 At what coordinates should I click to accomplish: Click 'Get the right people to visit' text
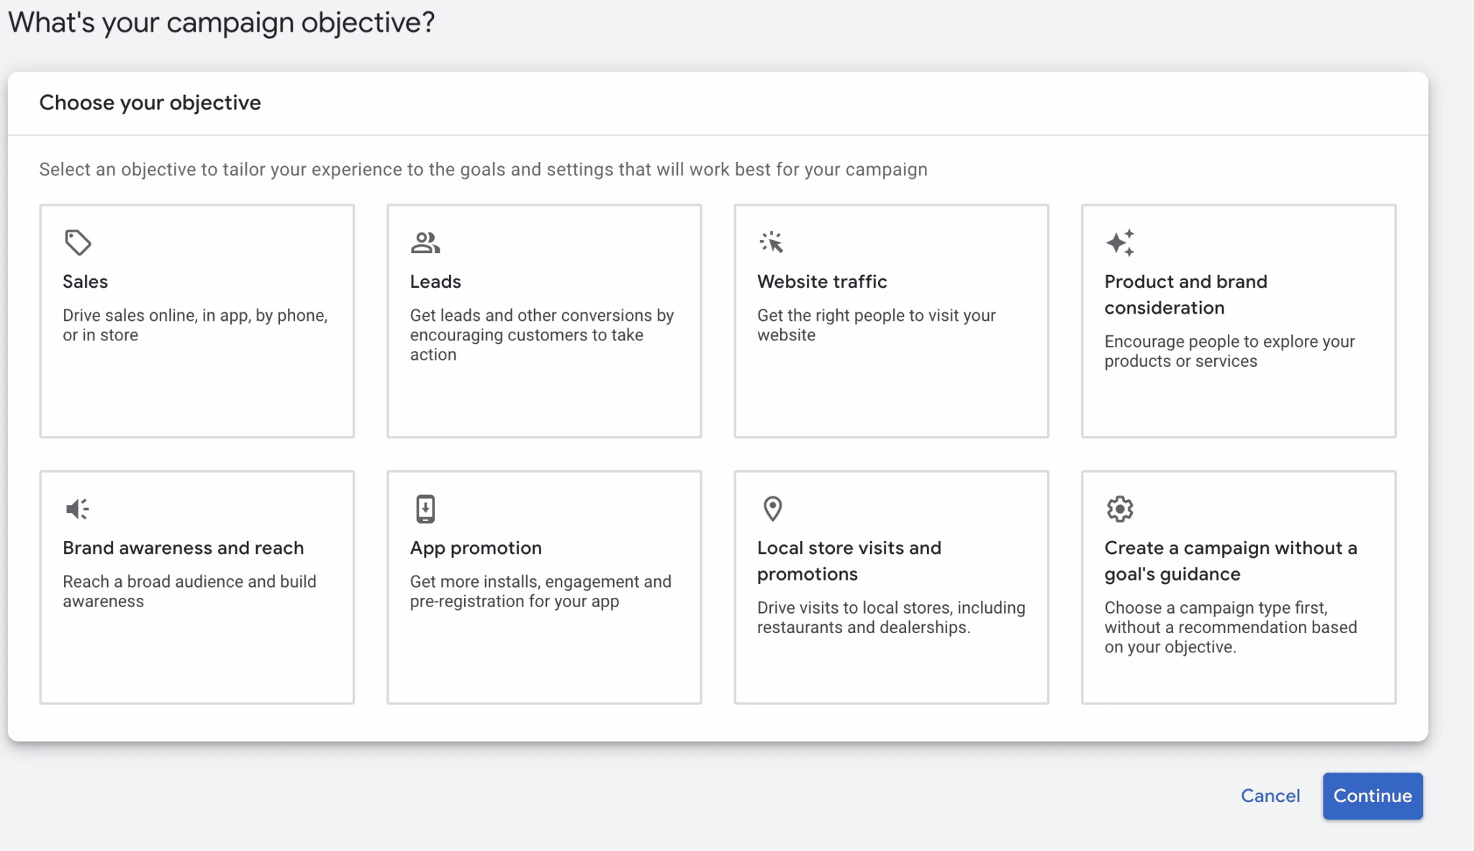[x=877, y=324]
